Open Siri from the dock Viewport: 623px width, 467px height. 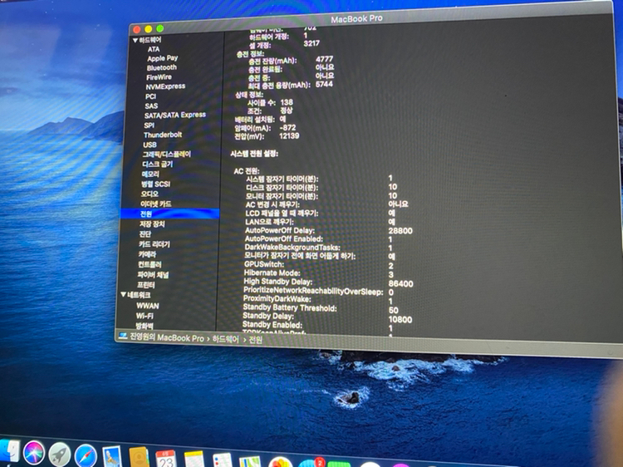(33, 453)
